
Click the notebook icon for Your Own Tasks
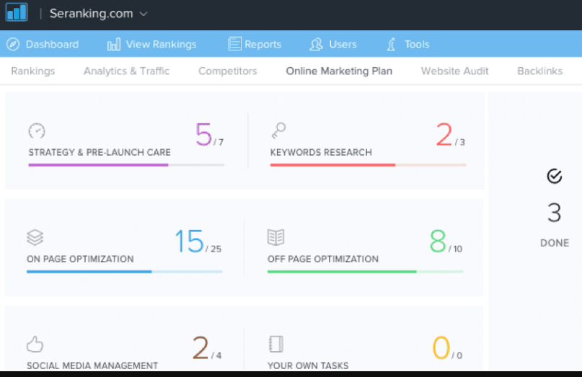pos(276,342)
